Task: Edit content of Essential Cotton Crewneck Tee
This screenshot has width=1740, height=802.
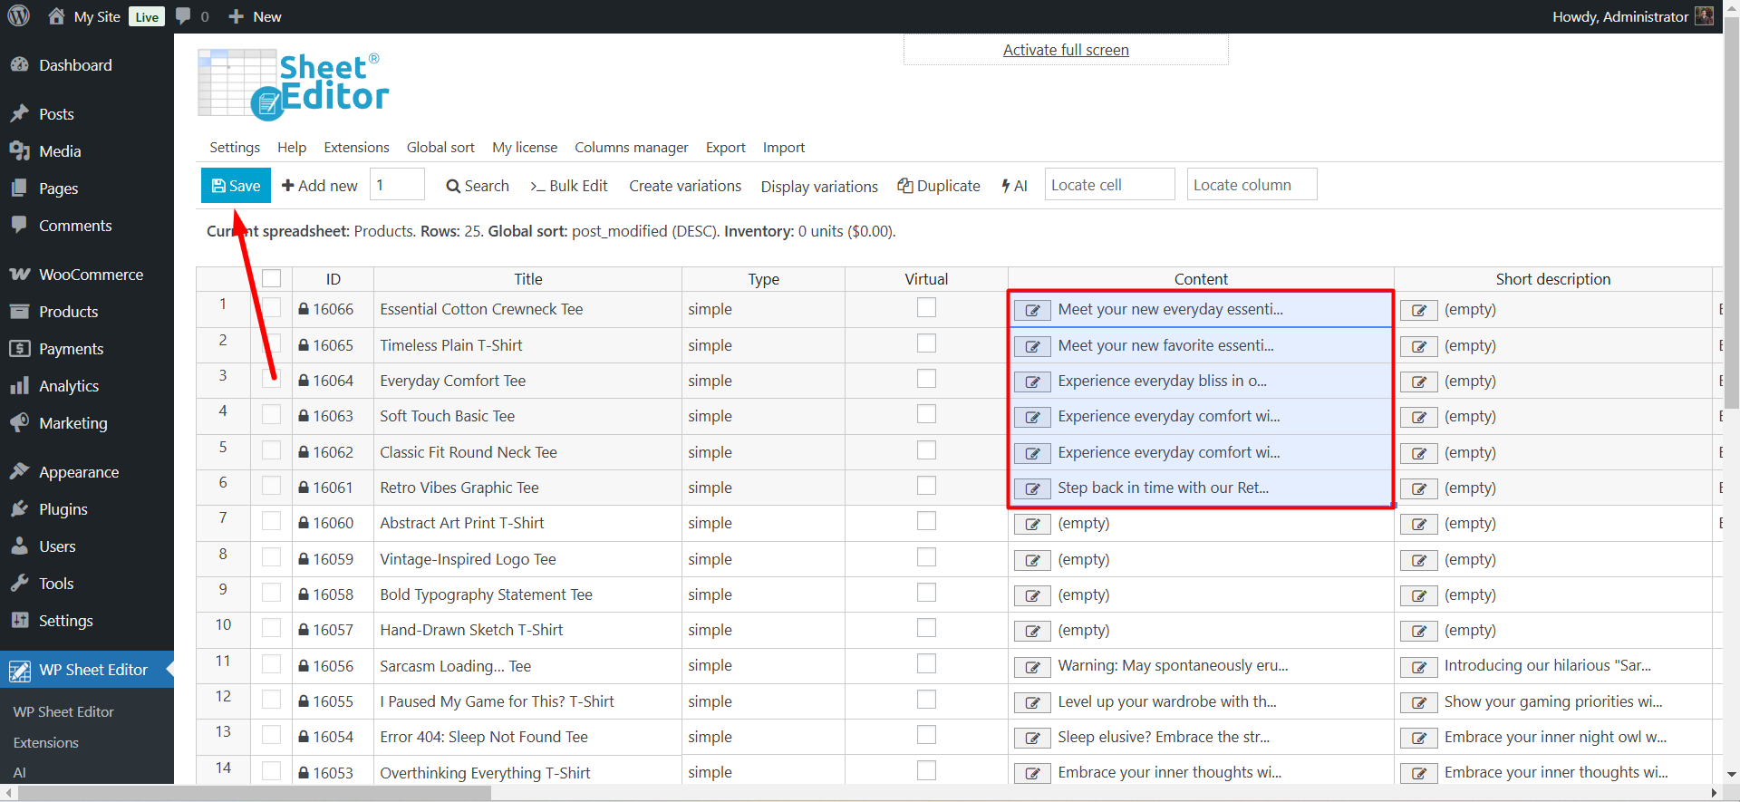Action: [x=1032, y=310]
